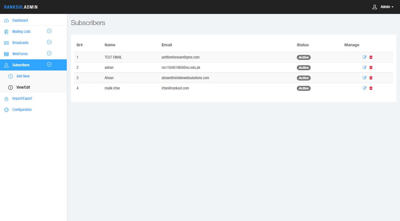Delete the TEST EMAIL subscriber
Viewport: 400px width, 221px height.
(371, 57)
